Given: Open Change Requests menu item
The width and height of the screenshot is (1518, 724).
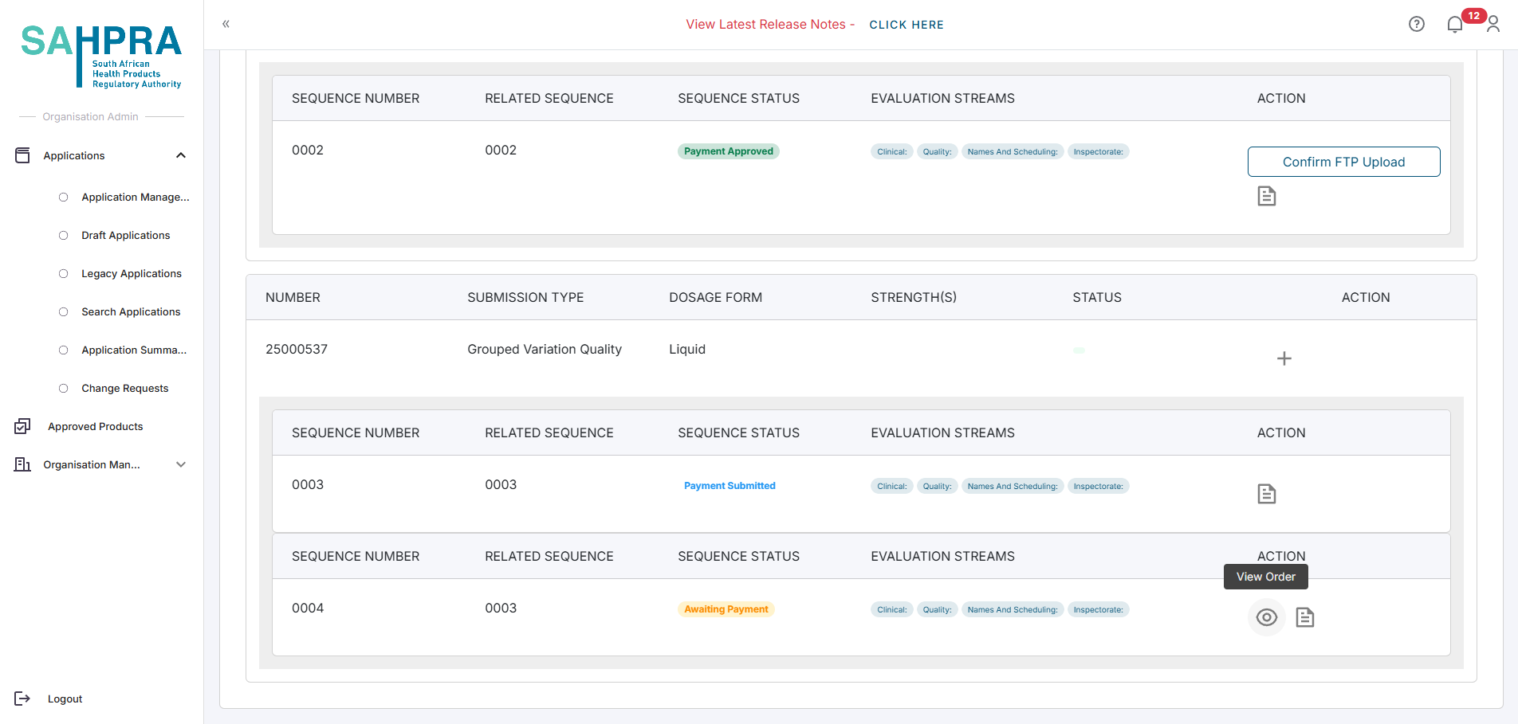Looking at the screenshot, I should tap(124, 388).
